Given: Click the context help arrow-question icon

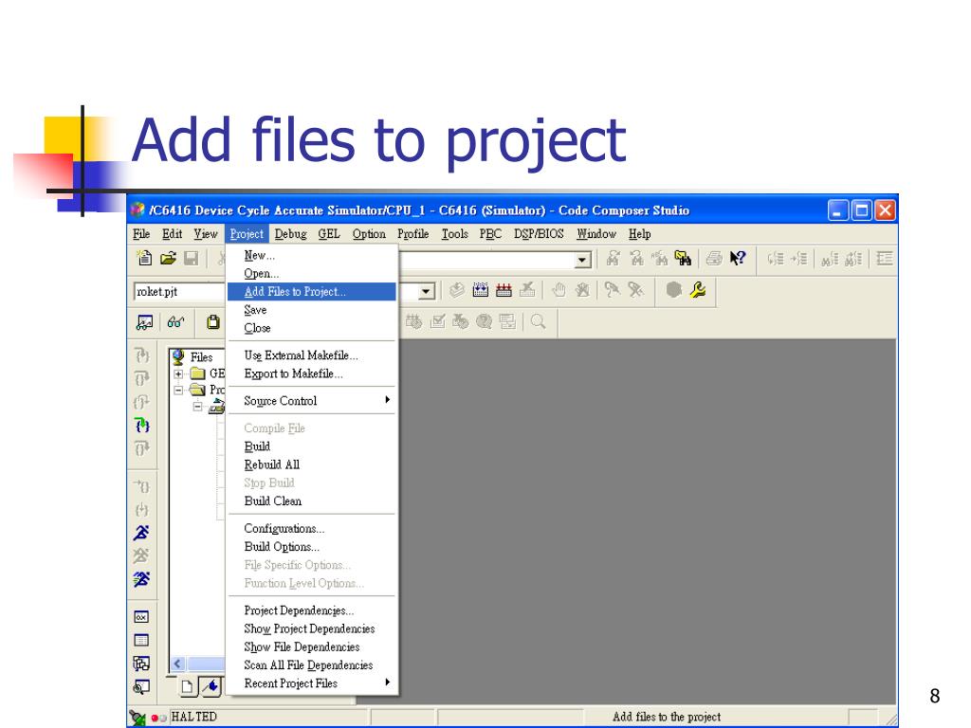Looking at the screenshot, I should click(x=737, y=258).
